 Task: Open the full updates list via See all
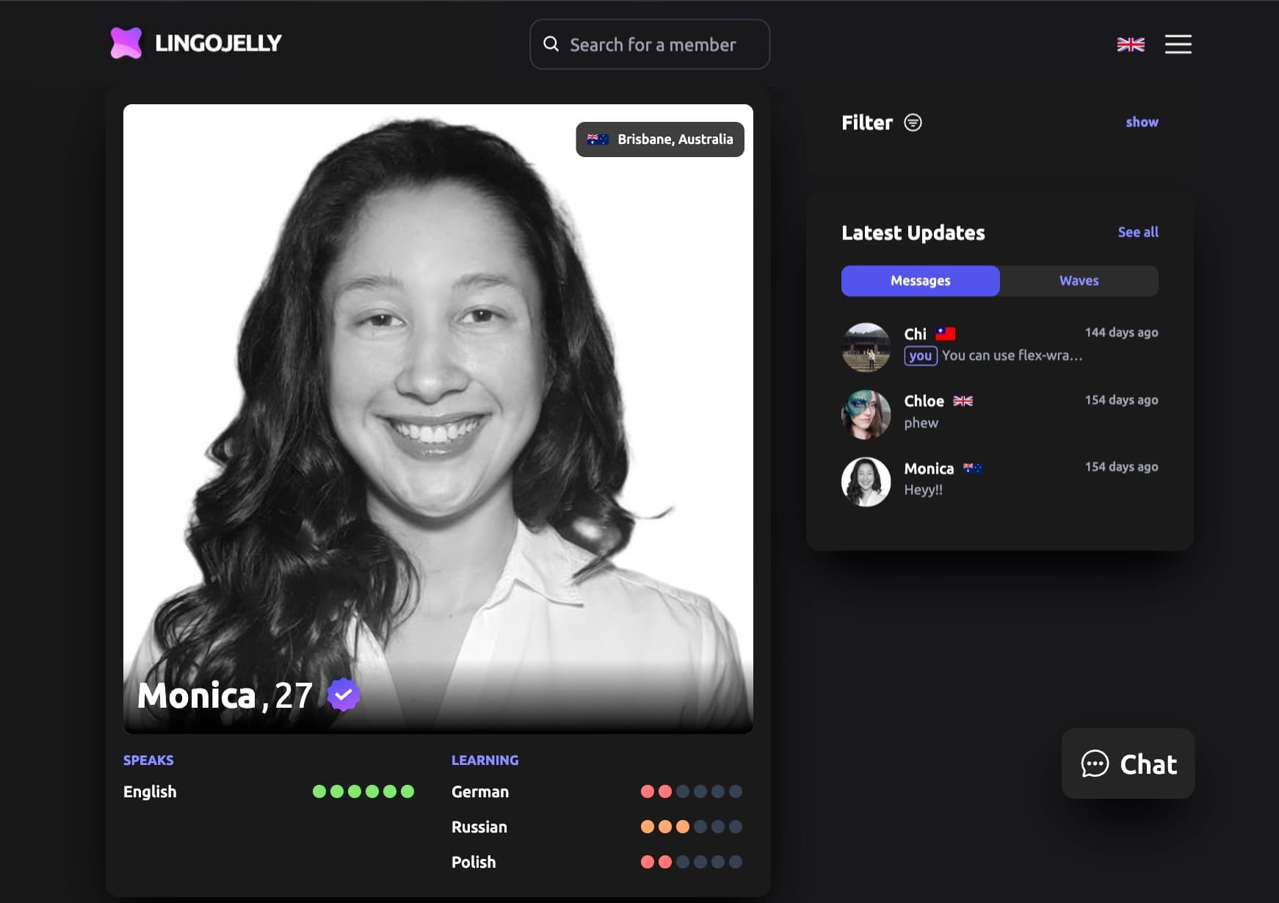tap(1138, 232)
